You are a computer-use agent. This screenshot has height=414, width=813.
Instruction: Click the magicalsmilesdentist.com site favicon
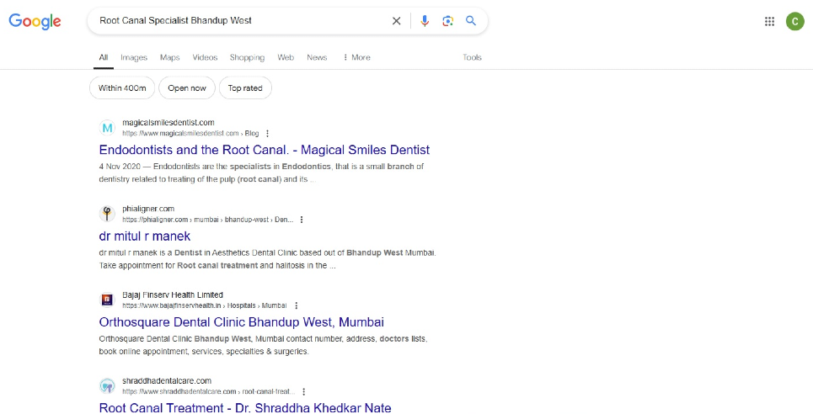[x=107, y=127]
